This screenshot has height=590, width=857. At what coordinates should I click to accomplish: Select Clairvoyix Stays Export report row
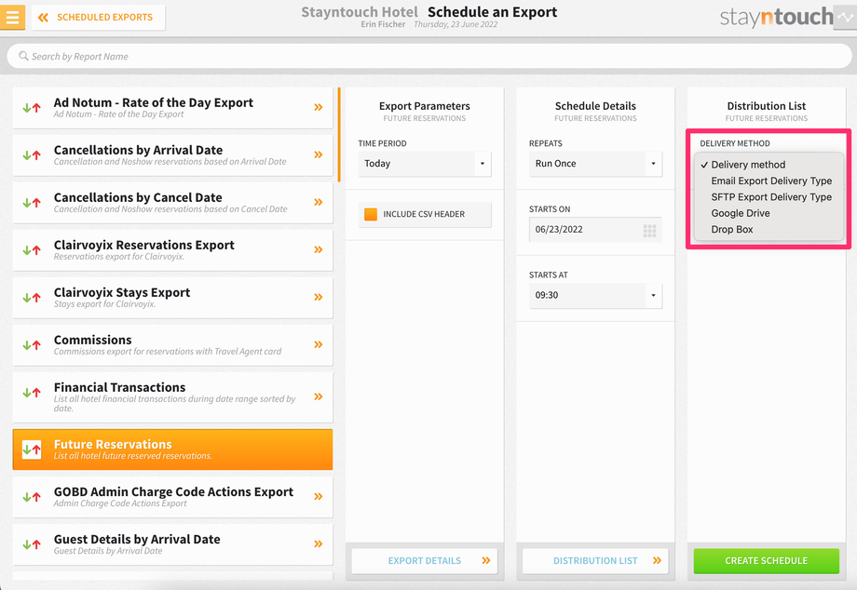(x=172, y=298)
